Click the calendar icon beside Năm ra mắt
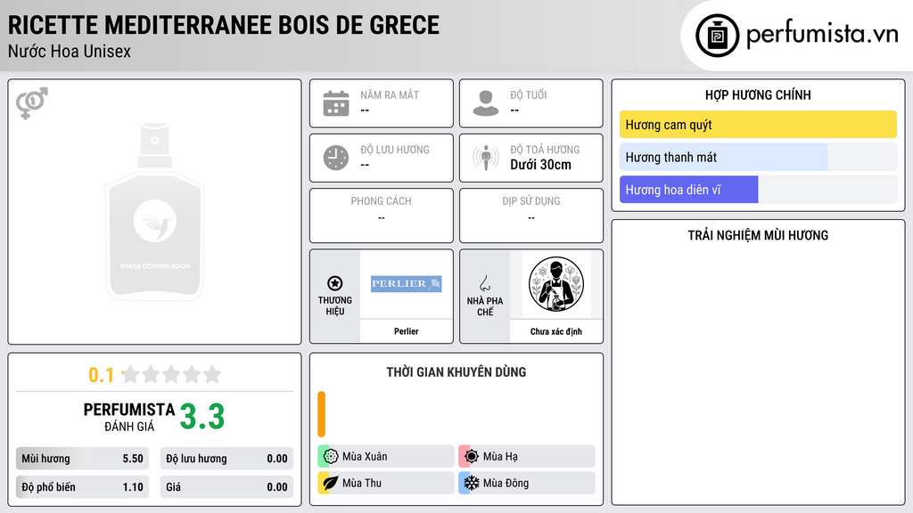Viewport: 913px width, 513px height. coord(336,103)
